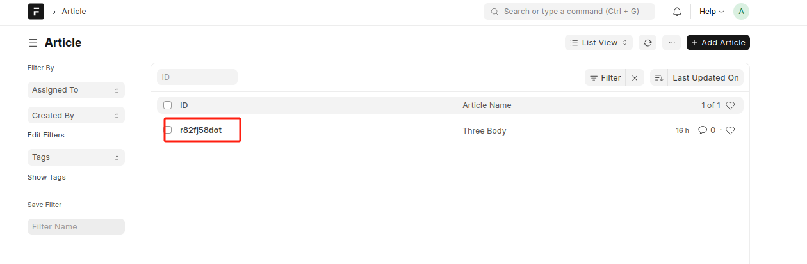Click the header heart icon

point(730,105)
